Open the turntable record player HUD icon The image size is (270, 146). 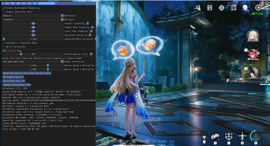coord(233,8)
